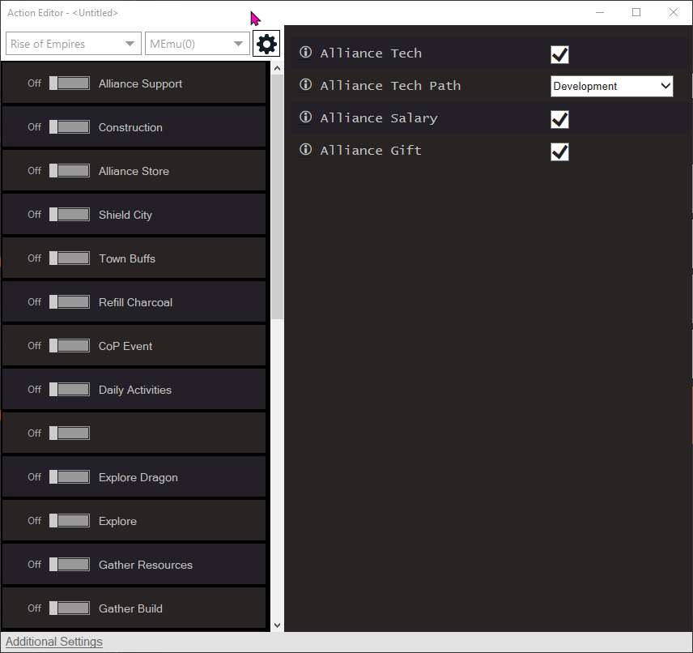Image resolution: width=693 pixels, height=653 pixels.
Task: Enable the Daily Activities toggle
Action: coord(70,390)
